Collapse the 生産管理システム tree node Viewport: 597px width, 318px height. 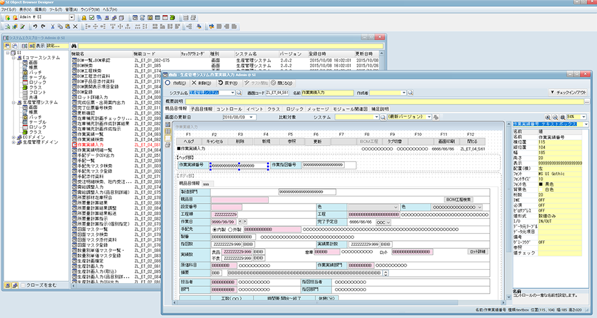pos(13,102)
